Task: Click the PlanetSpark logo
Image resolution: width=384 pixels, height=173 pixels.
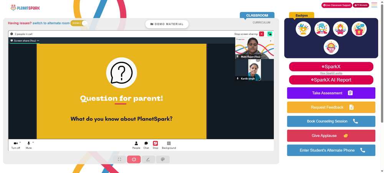Action: coord(25,8)
